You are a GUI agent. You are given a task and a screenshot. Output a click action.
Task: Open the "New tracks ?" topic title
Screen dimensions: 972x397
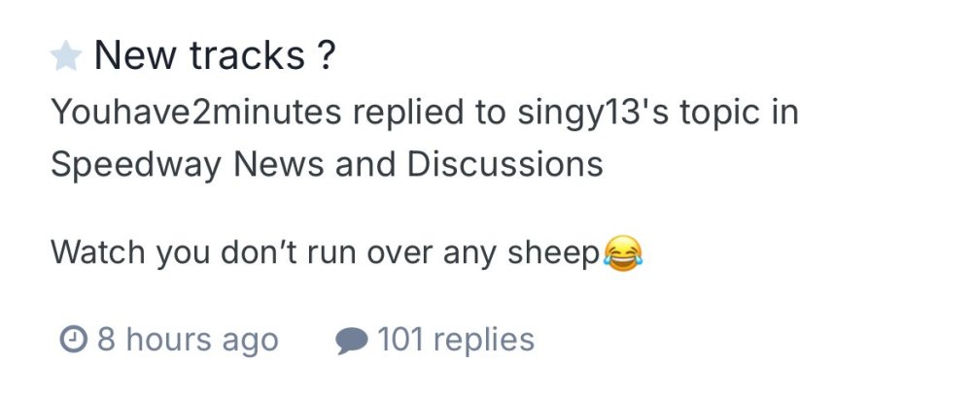(x=215, y=57)
